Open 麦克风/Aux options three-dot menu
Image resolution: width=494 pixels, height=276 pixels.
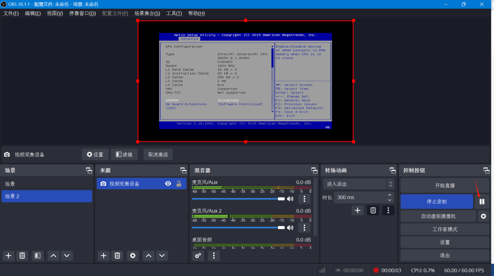tap(304, 199)
